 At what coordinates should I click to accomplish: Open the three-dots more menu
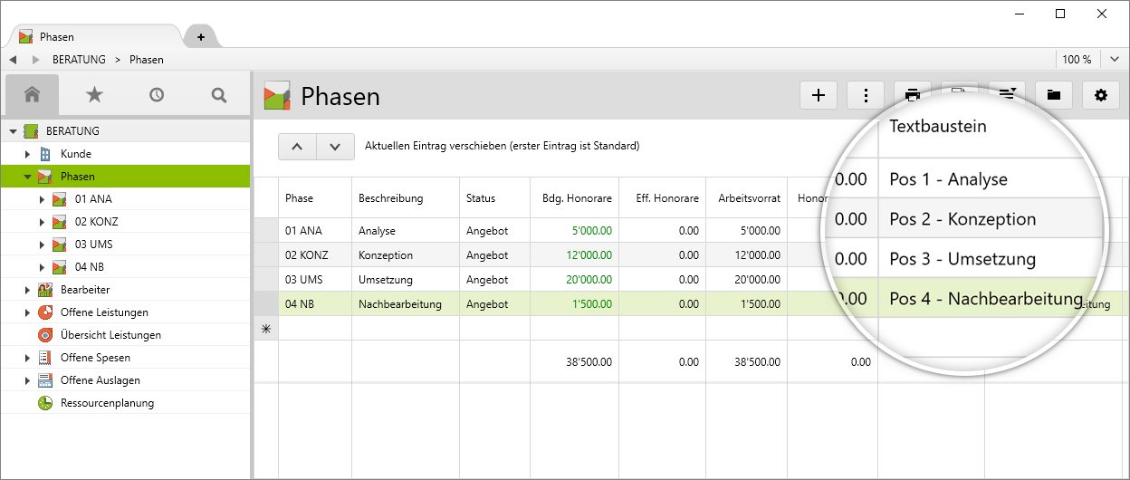tap(867, 95)
